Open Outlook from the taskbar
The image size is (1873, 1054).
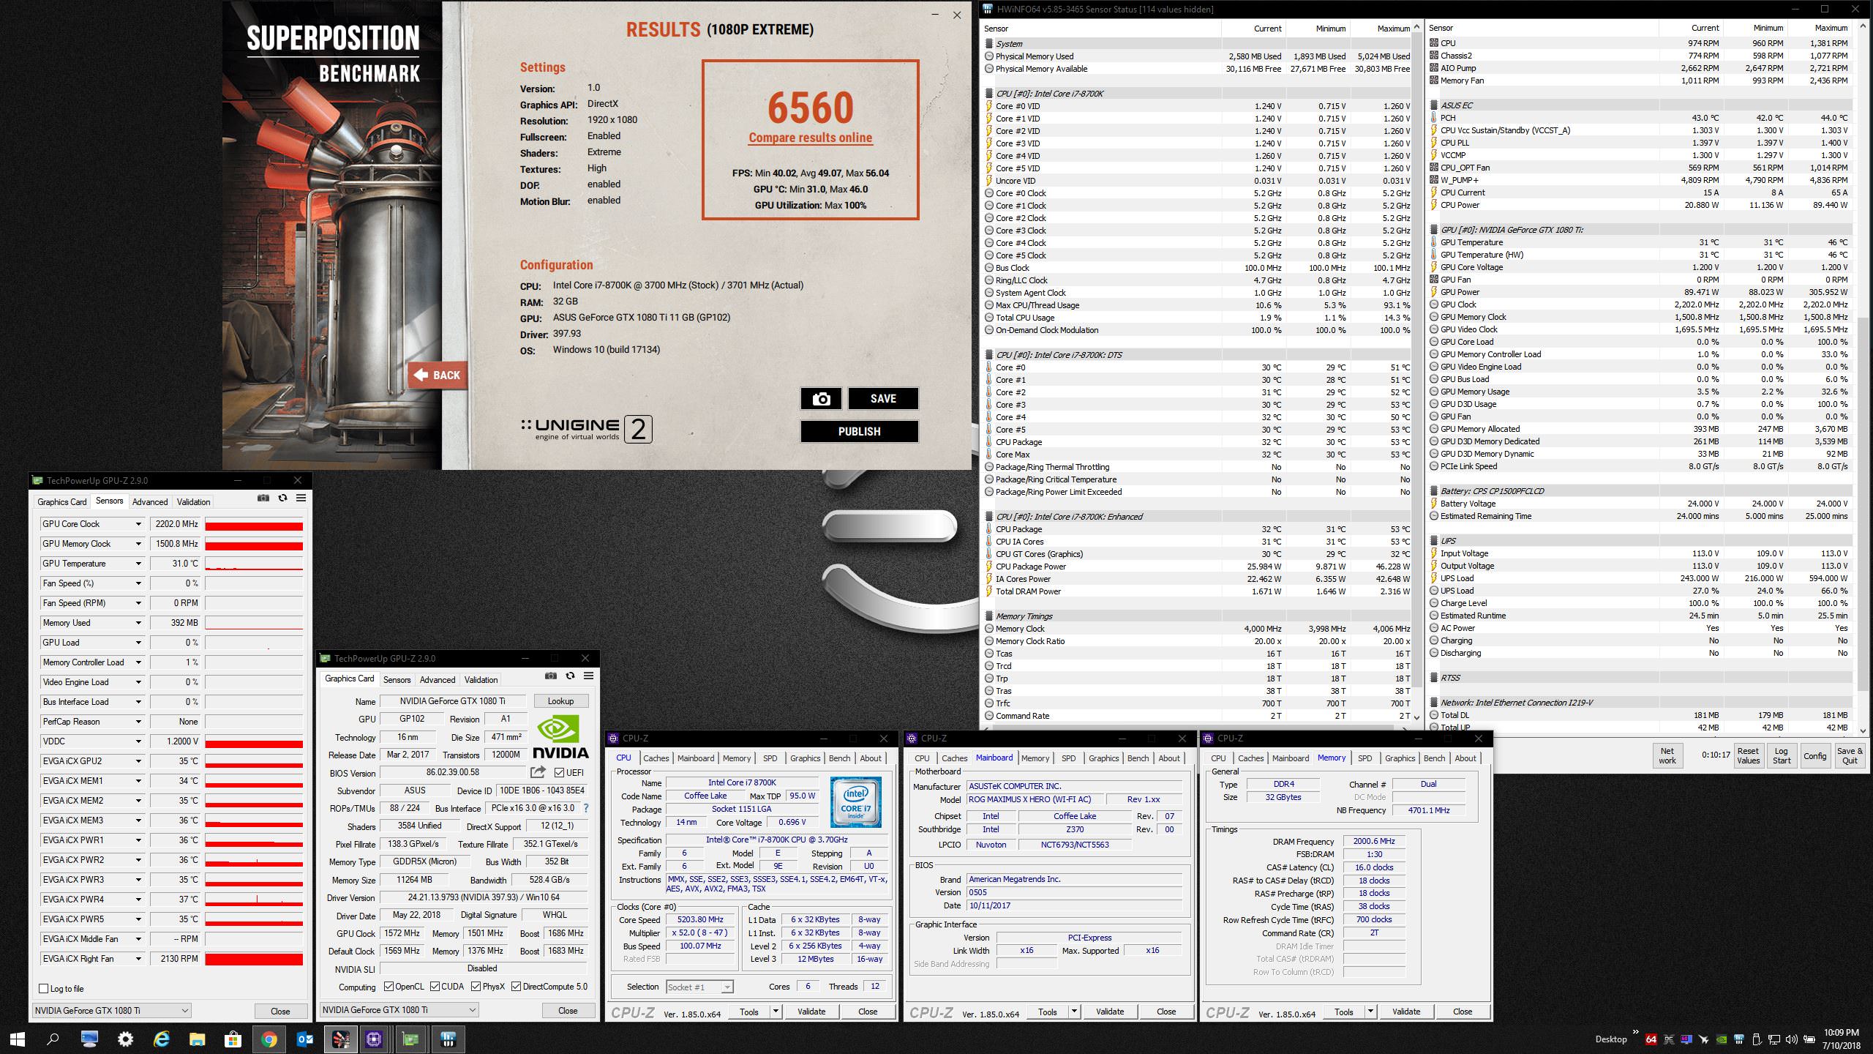pos(305,1039)
